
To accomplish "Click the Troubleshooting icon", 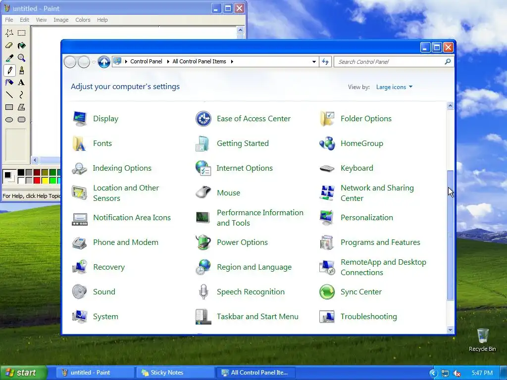I will coord(327,317).
